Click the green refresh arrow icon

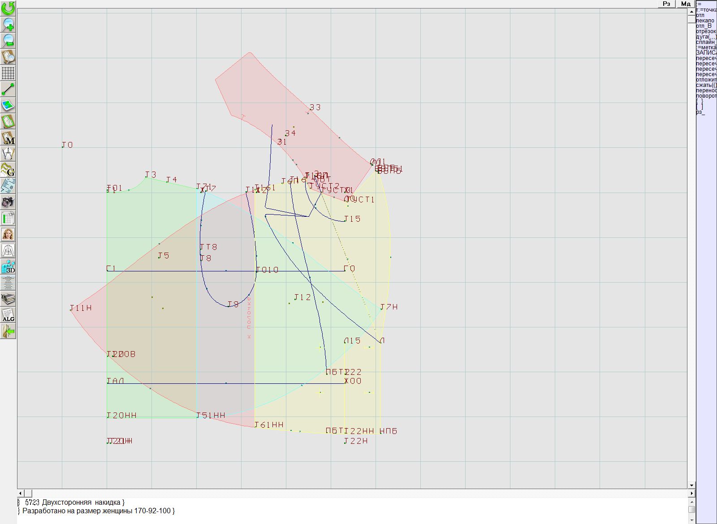tap(8, 8)
